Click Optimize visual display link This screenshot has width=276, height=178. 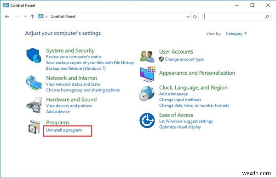click(180, 127)
